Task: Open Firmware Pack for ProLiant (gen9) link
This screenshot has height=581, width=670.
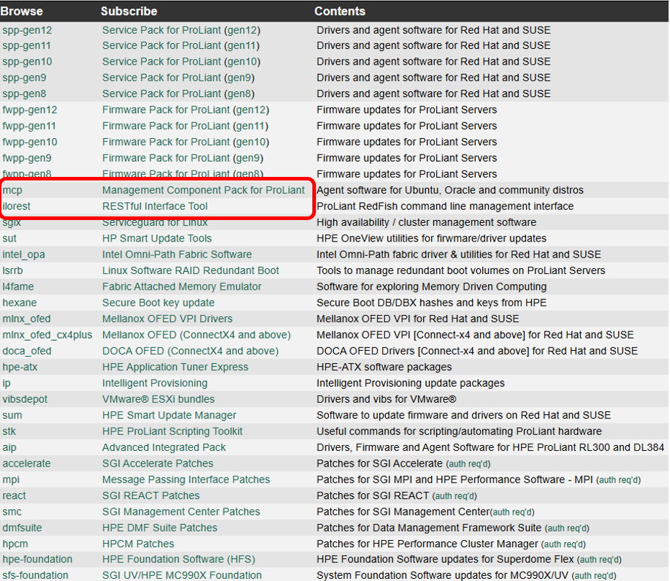Action: pyautogui.click(x=183, y=158)
